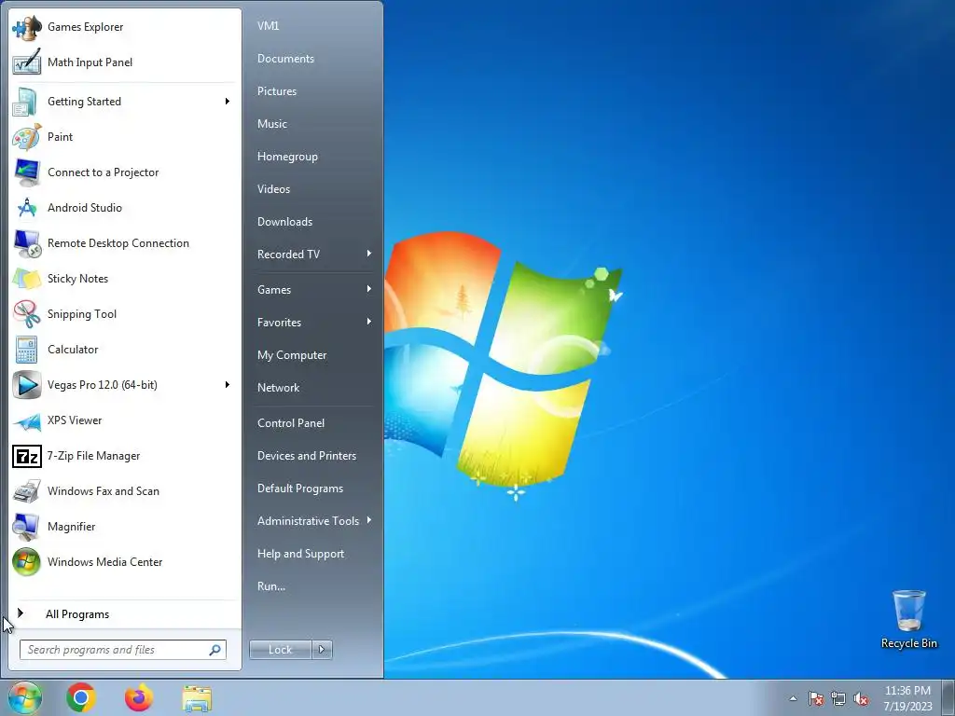Click the Sticky Notes icon
The width and height of the screenshot is (955, 716).
point(27,279)
